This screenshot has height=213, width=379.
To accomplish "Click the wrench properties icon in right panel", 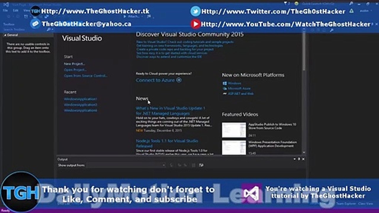I will click(332, 30).
